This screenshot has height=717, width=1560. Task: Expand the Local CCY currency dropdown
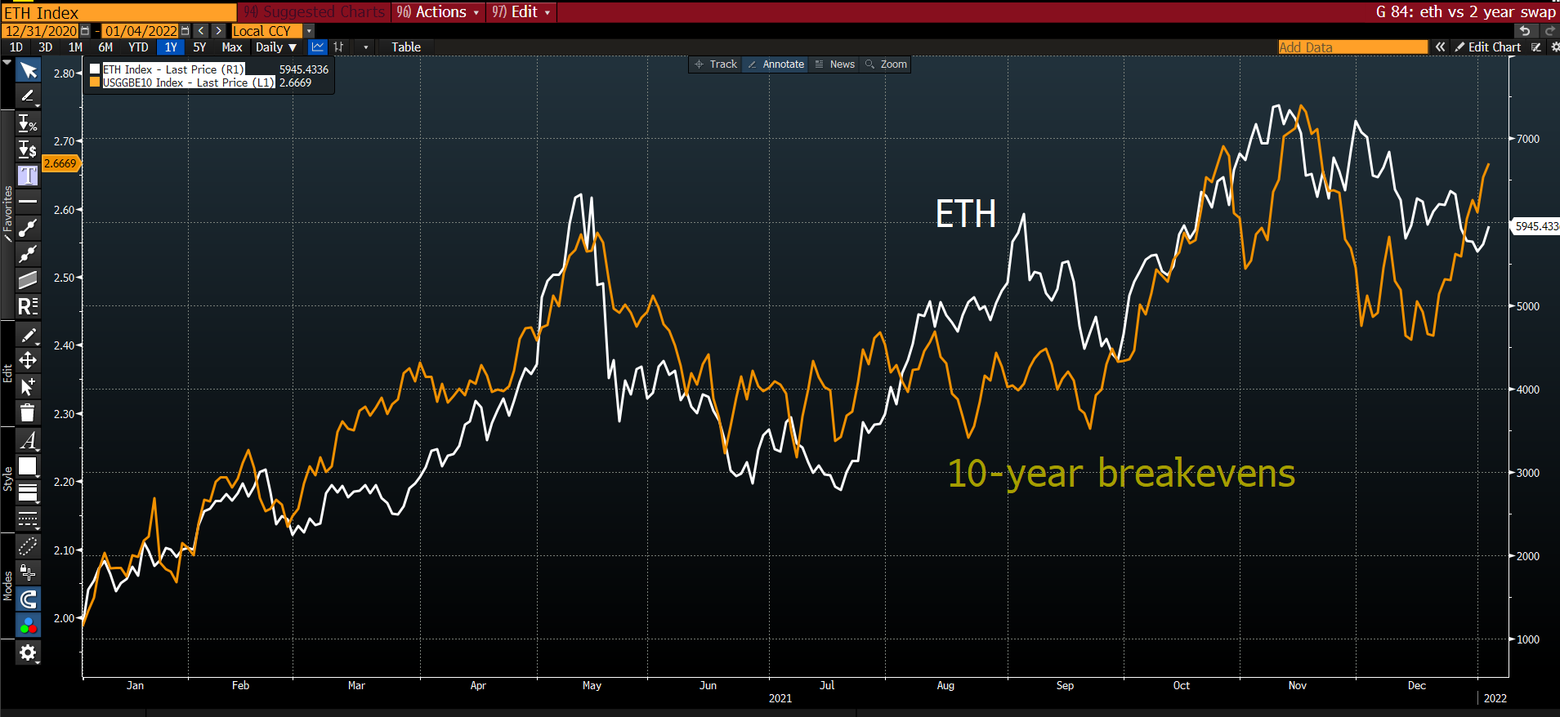[309, 31]
